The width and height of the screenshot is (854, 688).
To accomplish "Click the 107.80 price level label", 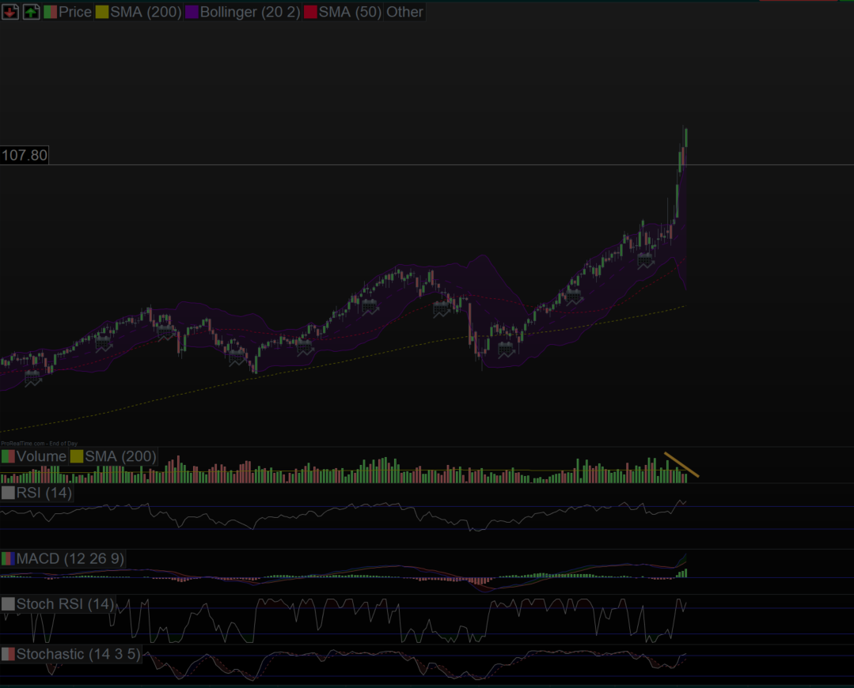I will click(x=25, y=155).
